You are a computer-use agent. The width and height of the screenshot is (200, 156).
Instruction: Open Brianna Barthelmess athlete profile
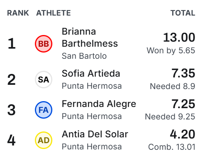pyautogui.click(x=90, y=37)
